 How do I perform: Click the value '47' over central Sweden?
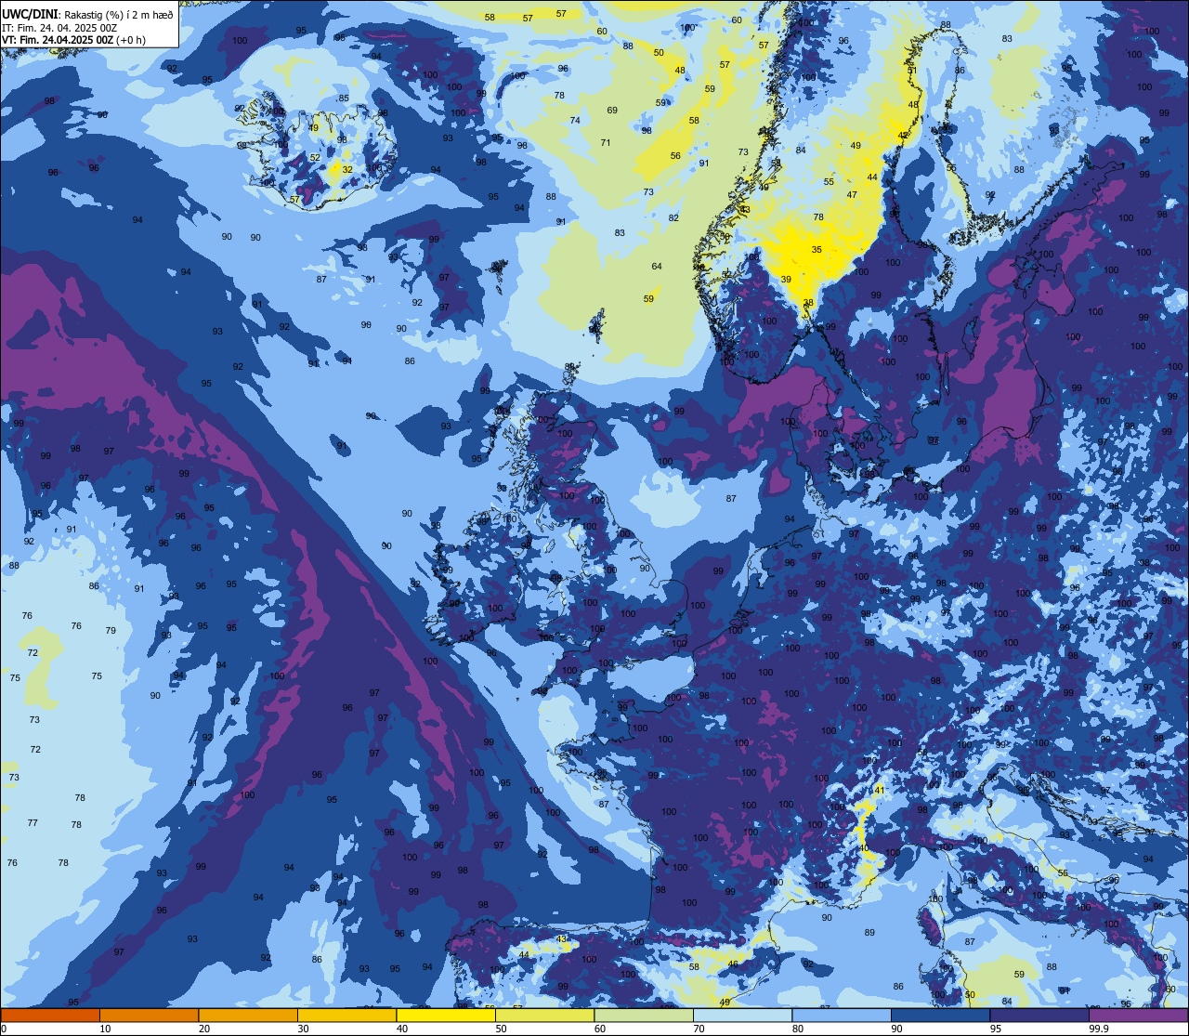point(852,195)
